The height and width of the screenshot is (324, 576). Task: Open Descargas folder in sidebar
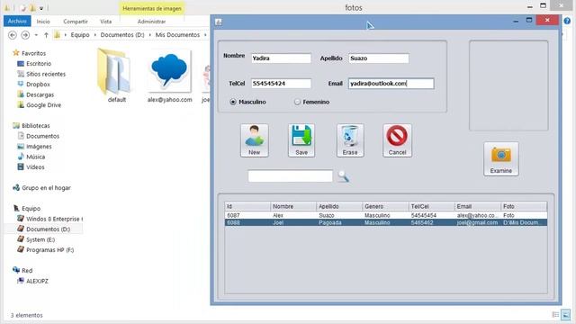tap(36, 94)
